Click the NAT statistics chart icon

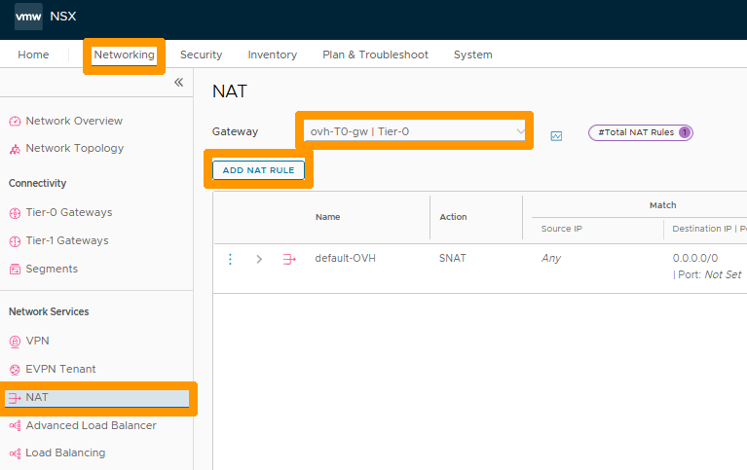[556, 135]
